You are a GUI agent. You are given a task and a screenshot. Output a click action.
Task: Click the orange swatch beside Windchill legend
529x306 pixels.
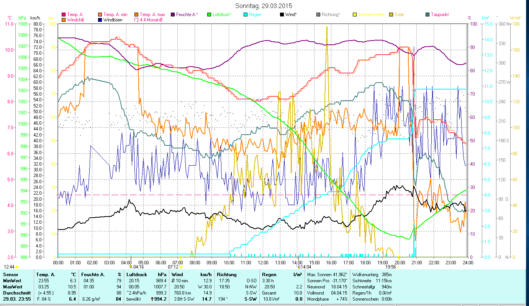pyautogui.click(x=64, y=20)
